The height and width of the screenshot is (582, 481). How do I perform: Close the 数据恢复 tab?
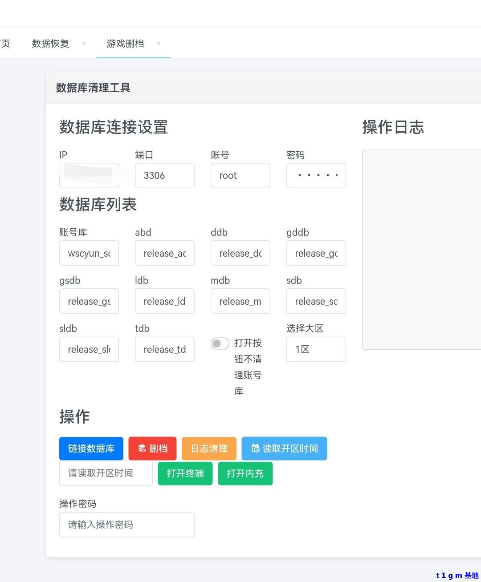point(84,44)
